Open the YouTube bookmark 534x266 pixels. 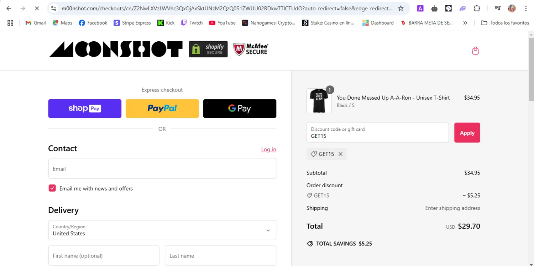coord(222,23)
